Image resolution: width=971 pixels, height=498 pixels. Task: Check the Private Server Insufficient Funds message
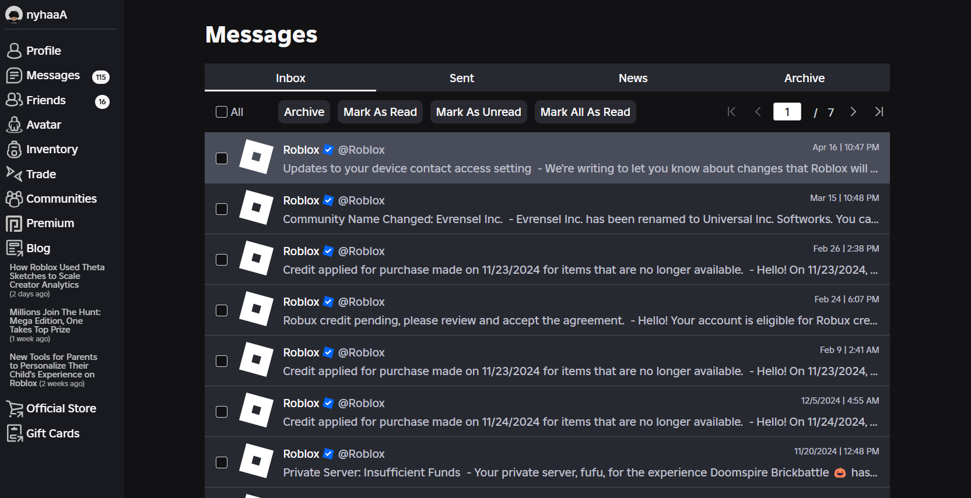pyautogui.click(x=222, y=462)
